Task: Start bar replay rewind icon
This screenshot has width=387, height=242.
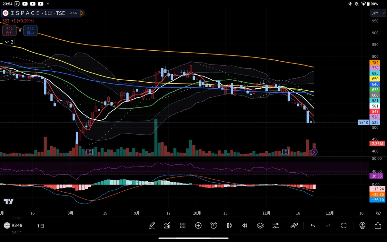Action: [245, 226]
